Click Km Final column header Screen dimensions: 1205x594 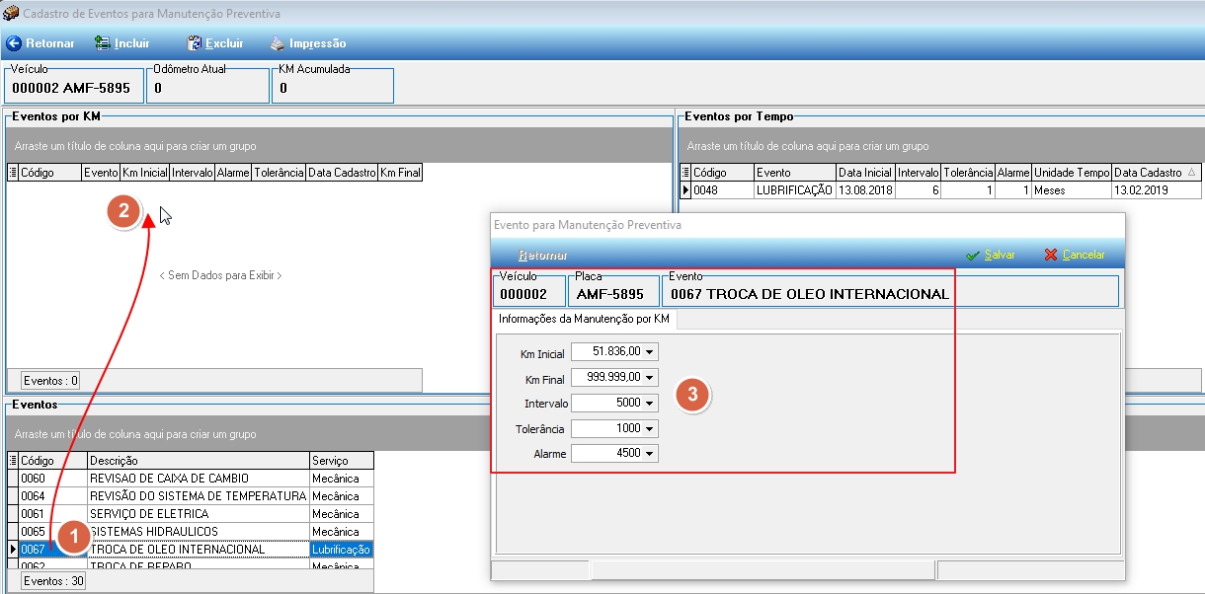[400, 173]
